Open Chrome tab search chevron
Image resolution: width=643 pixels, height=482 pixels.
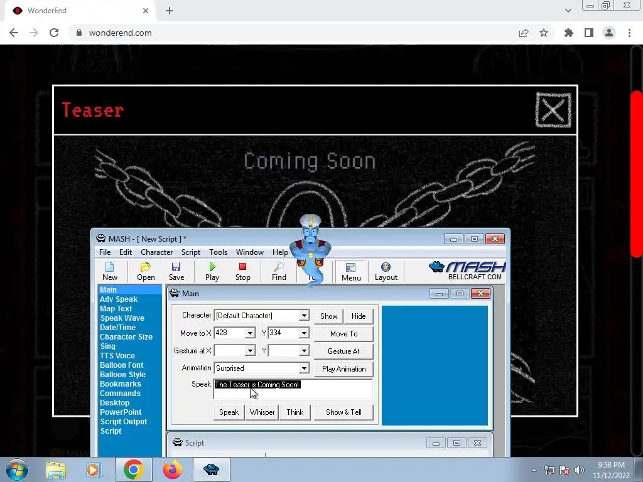coord(568,11)
